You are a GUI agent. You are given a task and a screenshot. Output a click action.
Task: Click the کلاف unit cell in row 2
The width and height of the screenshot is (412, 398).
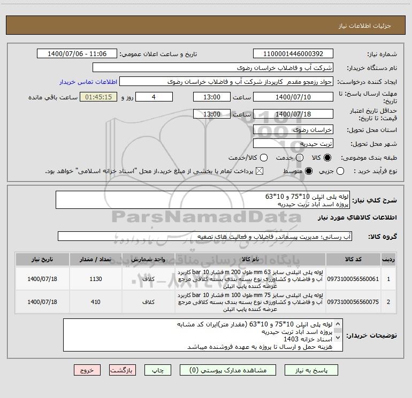pyautogui.click(x=148, y=302)
